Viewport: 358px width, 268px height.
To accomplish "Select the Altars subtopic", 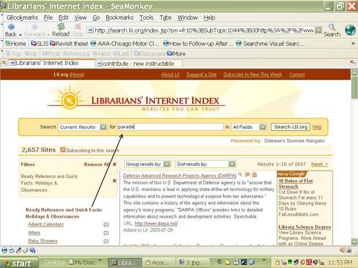I will 34,233.
